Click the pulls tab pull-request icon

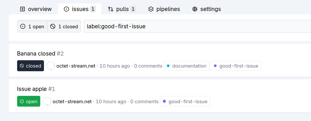pyautogui.click(x=111, y=9)
